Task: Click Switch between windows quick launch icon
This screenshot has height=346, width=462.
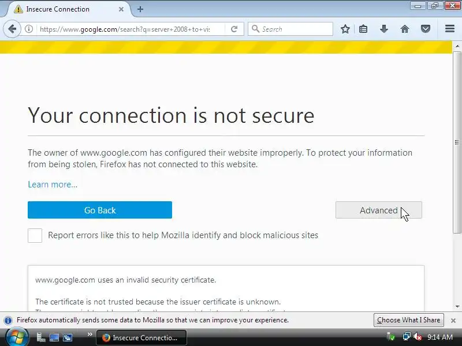Action: 68,337
